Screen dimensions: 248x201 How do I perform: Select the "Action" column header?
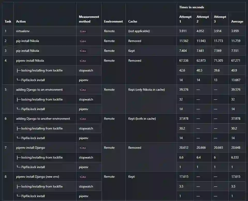pyautogui.click(x=21, y=21)
